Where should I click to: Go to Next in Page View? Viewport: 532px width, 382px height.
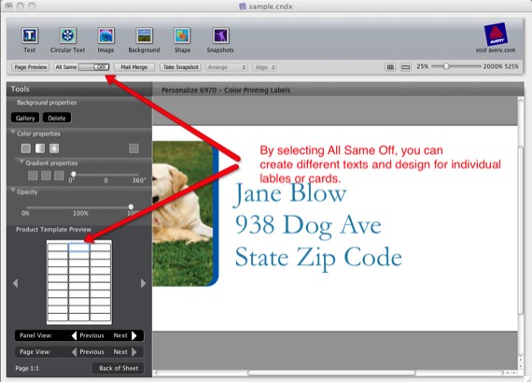click(x=125, y=352)
